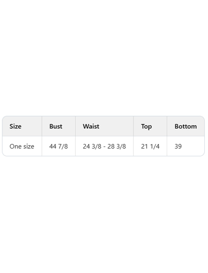Click the dash between waist measurements
This screenshot has width=208, height=273.
coord(104,147)
